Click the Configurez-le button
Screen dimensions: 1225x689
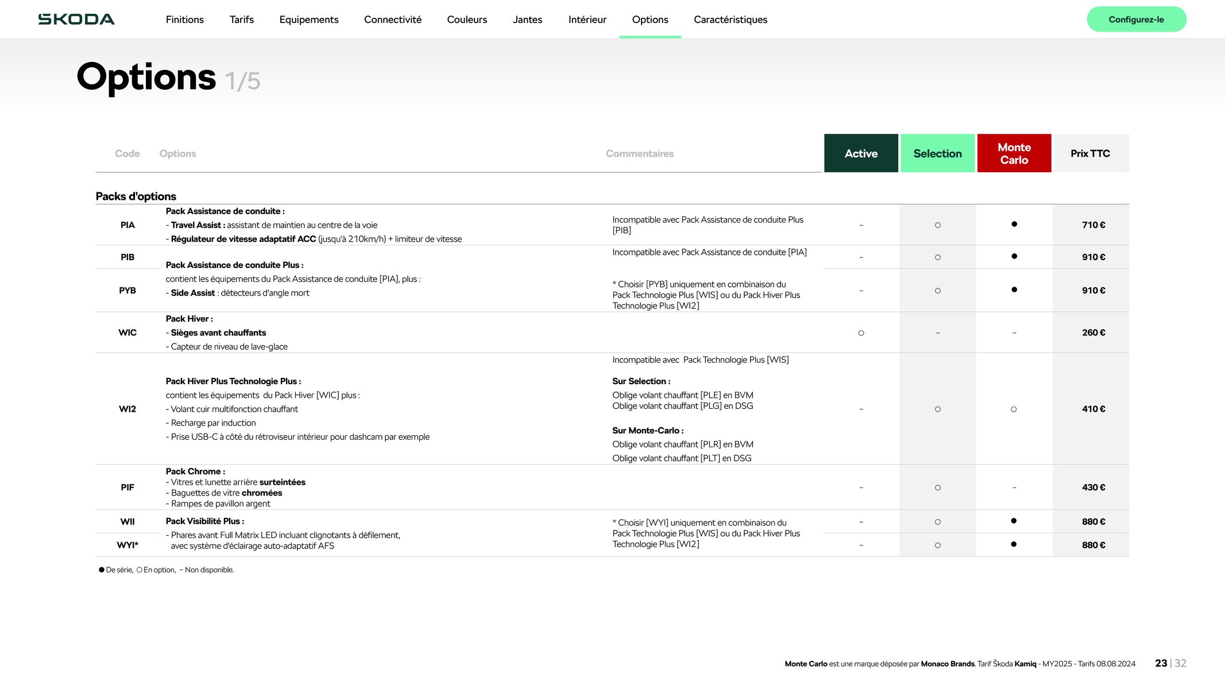tap(1137, 18)
